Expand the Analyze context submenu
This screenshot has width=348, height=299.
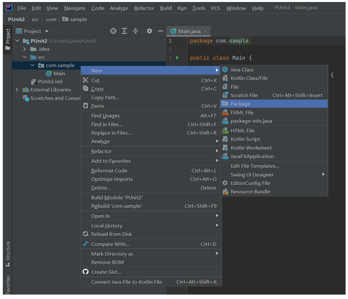pos(217,141)
